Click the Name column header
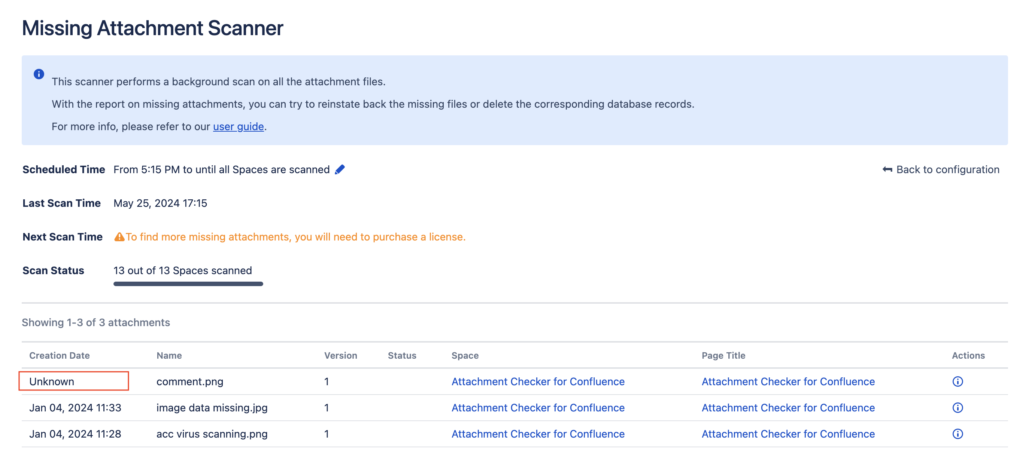1029x472 pixels. click(169, 355)
